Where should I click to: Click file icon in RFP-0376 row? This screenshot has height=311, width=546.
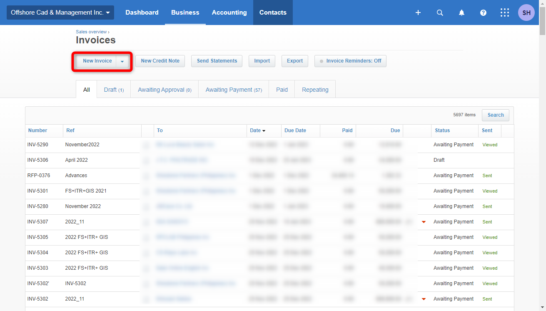tap(146, 176)
